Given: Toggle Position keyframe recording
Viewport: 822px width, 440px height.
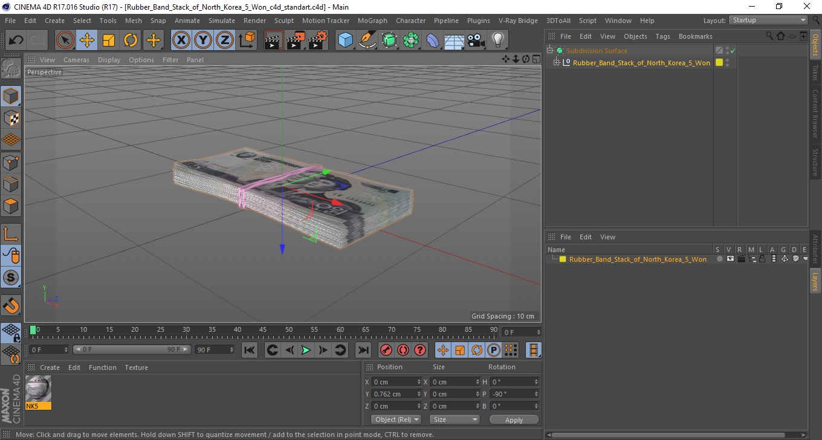Looking at the screenshot, I should coord(443,350).
